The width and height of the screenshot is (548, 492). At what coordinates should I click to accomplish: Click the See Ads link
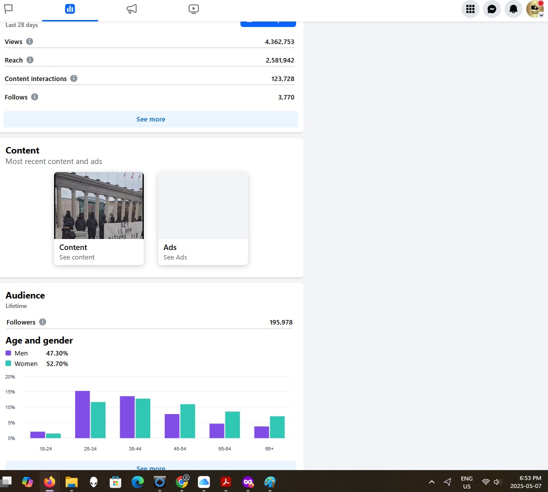pos(175,257)
